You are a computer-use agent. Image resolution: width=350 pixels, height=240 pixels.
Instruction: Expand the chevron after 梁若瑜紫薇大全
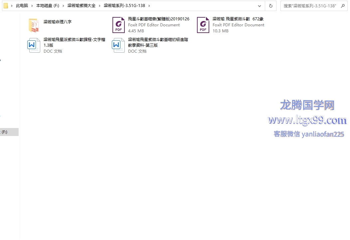point(99,6)
